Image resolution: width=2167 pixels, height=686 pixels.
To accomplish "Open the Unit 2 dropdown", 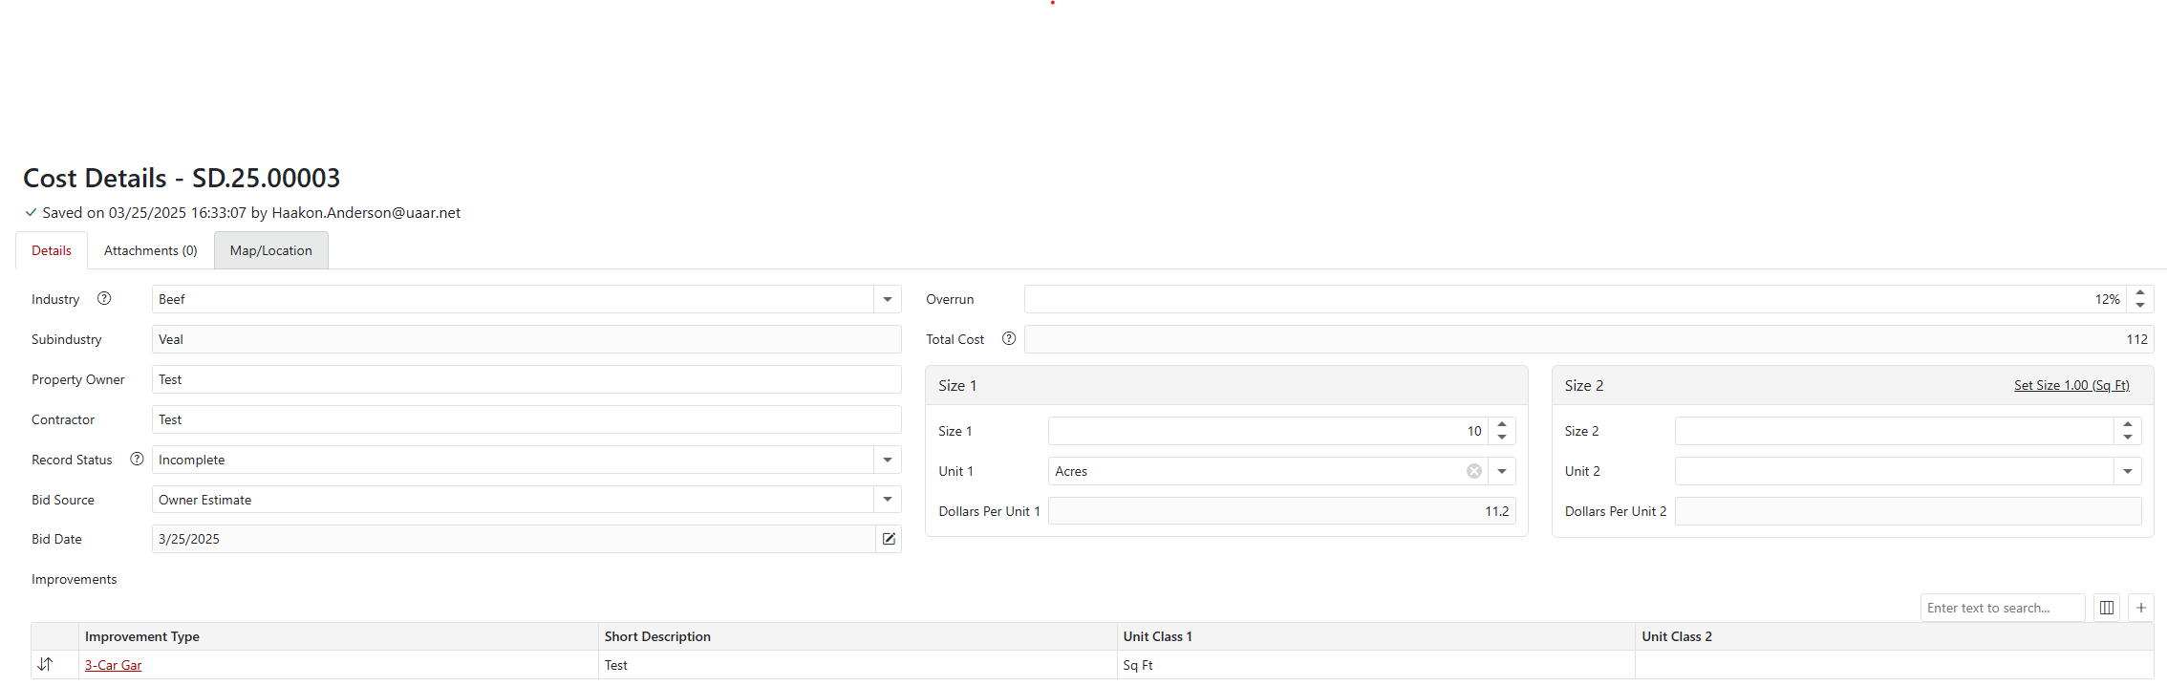I will click(2127, 471).
